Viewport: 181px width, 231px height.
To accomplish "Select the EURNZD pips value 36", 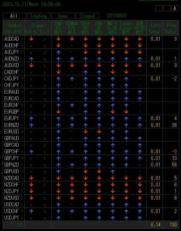I will tap(174, 125).
